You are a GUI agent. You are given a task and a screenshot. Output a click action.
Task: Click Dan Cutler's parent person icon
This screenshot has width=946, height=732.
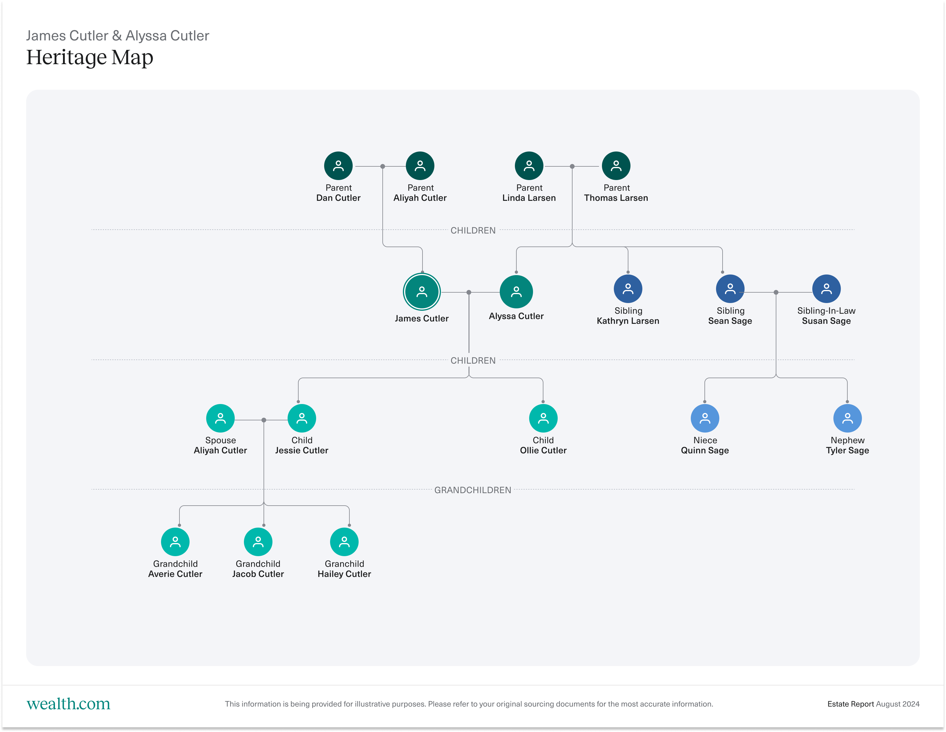338,165
